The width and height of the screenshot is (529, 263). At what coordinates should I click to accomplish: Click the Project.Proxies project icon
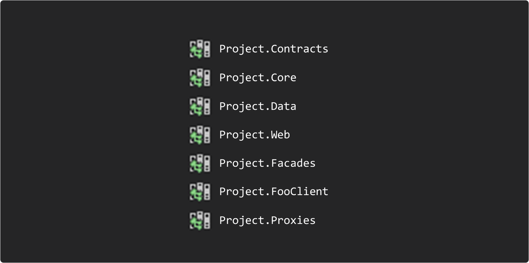click(x=200, y=220)
